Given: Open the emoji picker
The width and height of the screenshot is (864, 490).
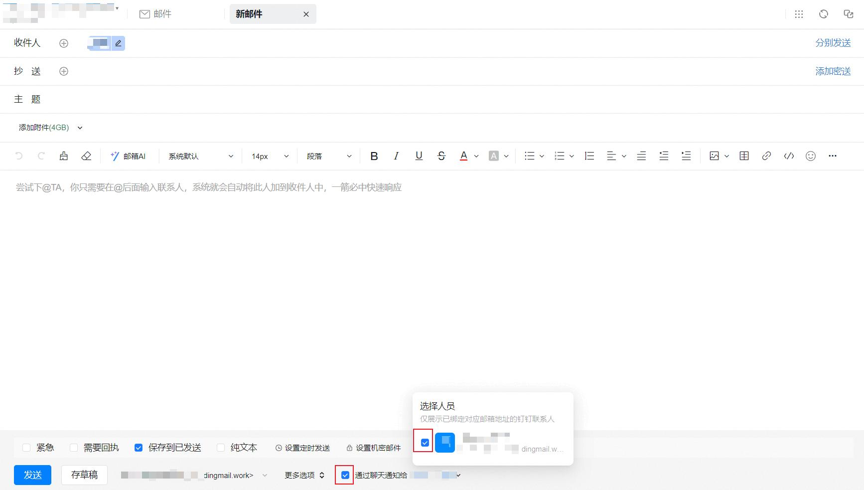Looking at the screenshot, I should (811, 156).
